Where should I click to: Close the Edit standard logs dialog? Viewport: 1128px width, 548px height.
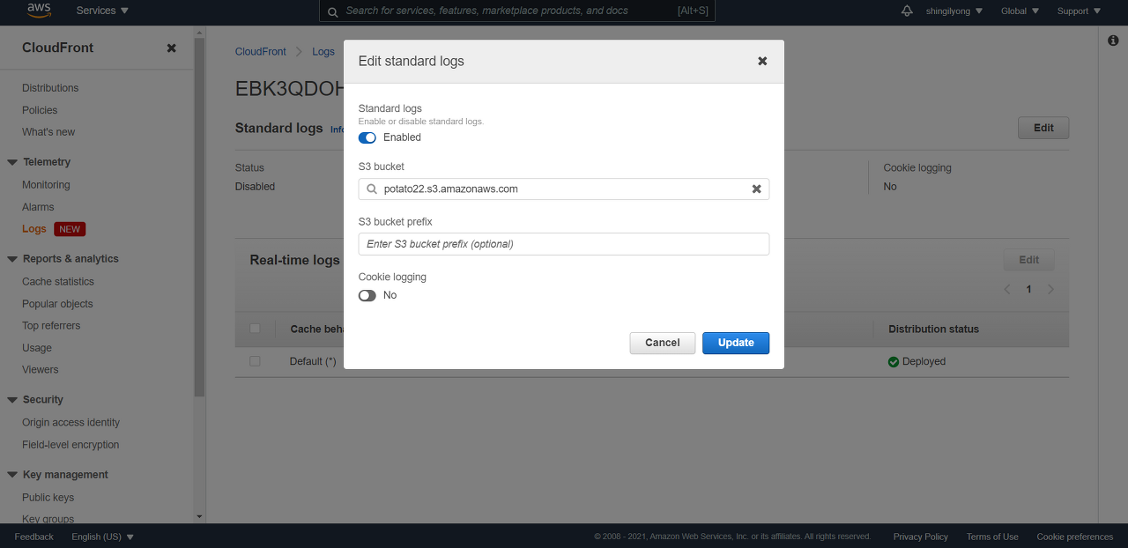(762, 61)
